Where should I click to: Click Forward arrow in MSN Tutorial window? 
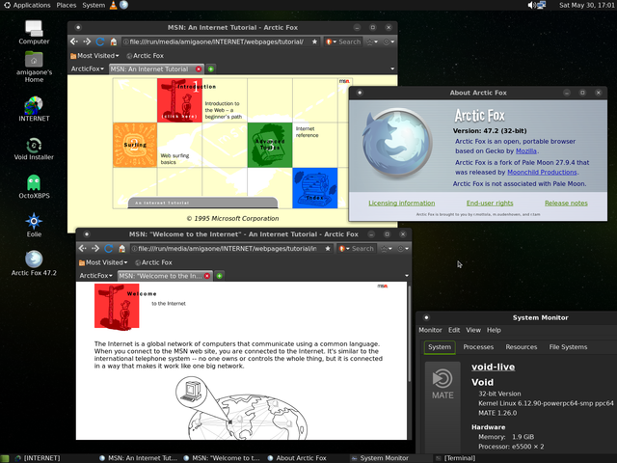(x=87, y=41)
